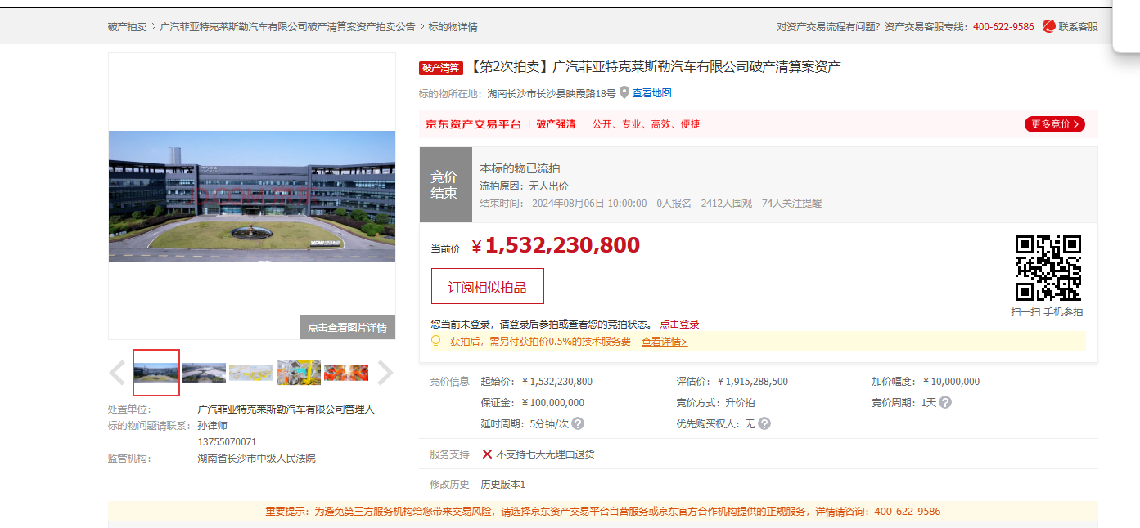The image size is (1140, 528).
Task: Click 湖南省长沙市中级人民法院 text
Action: tap(256, 459)
